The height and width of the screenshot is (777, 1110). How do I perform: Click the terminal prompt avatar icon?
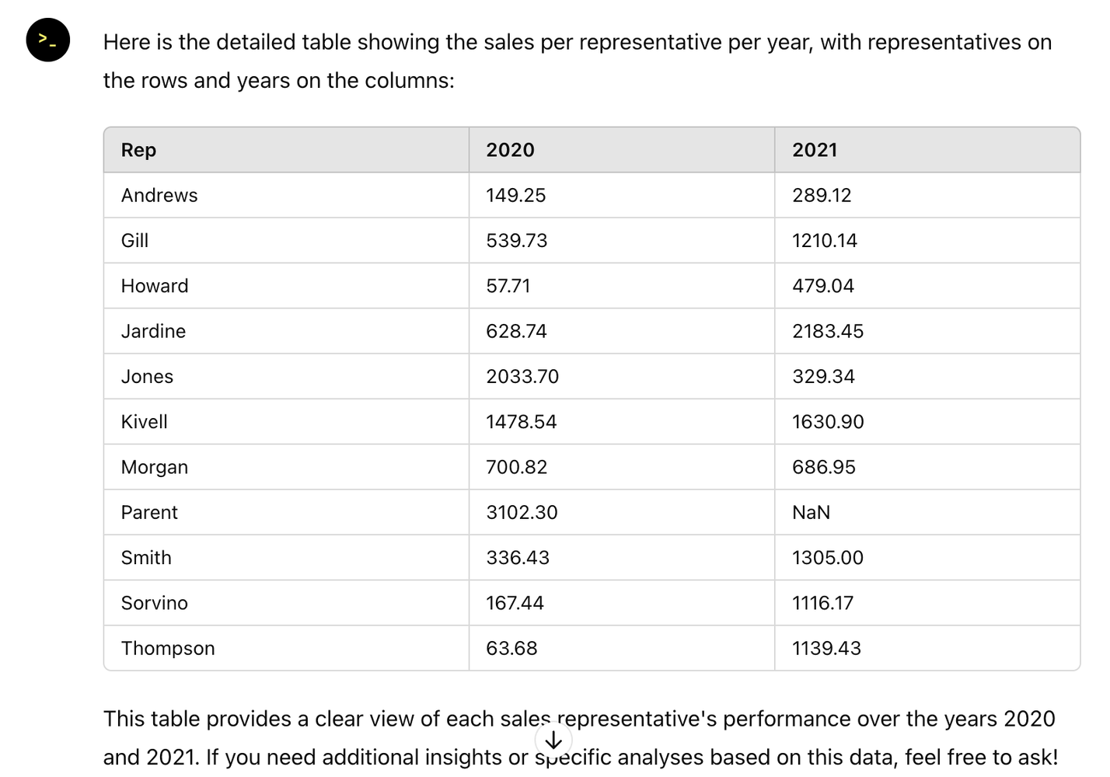click(48, 40)
